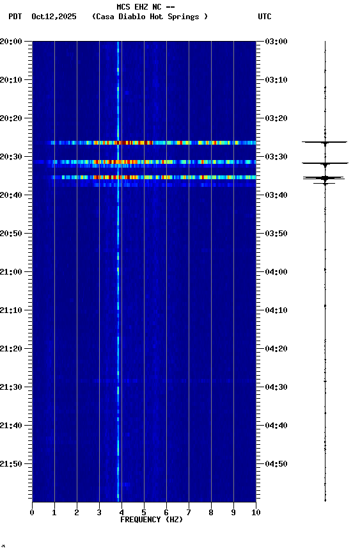
Task: Click the Casa Diablo Hot Springs label
Action: [150, 17]
